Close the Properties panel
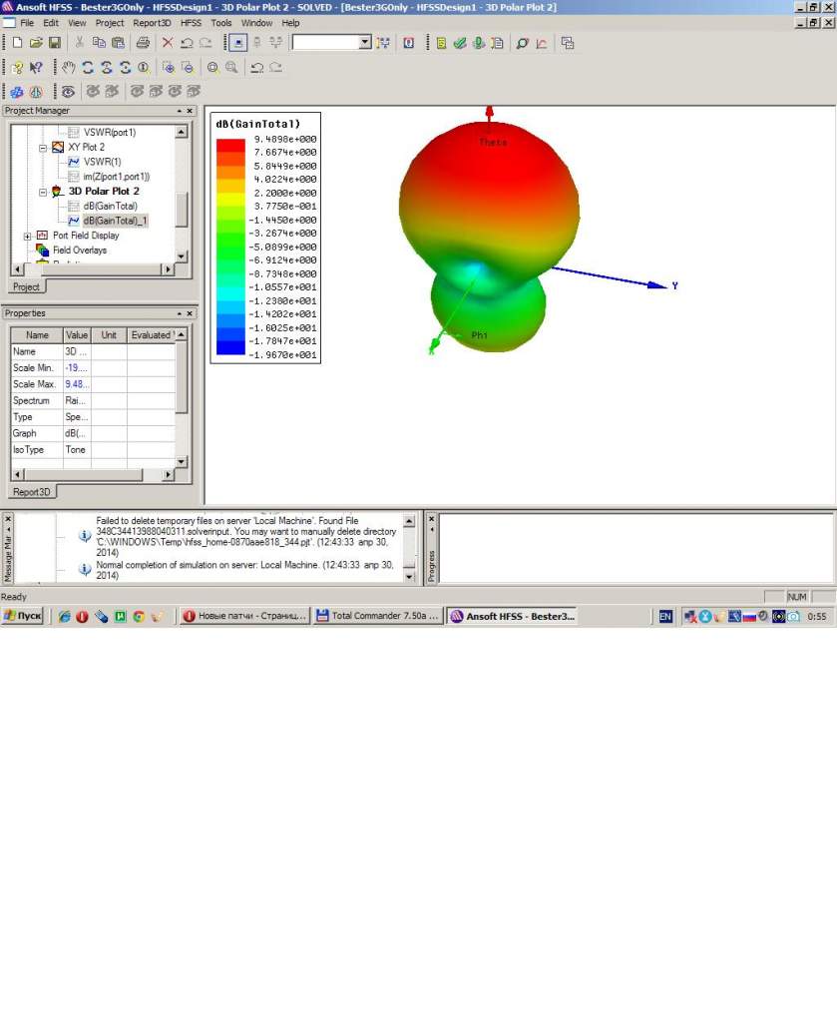The height and width of the screenshot is (1022, 837). [190, 313]
